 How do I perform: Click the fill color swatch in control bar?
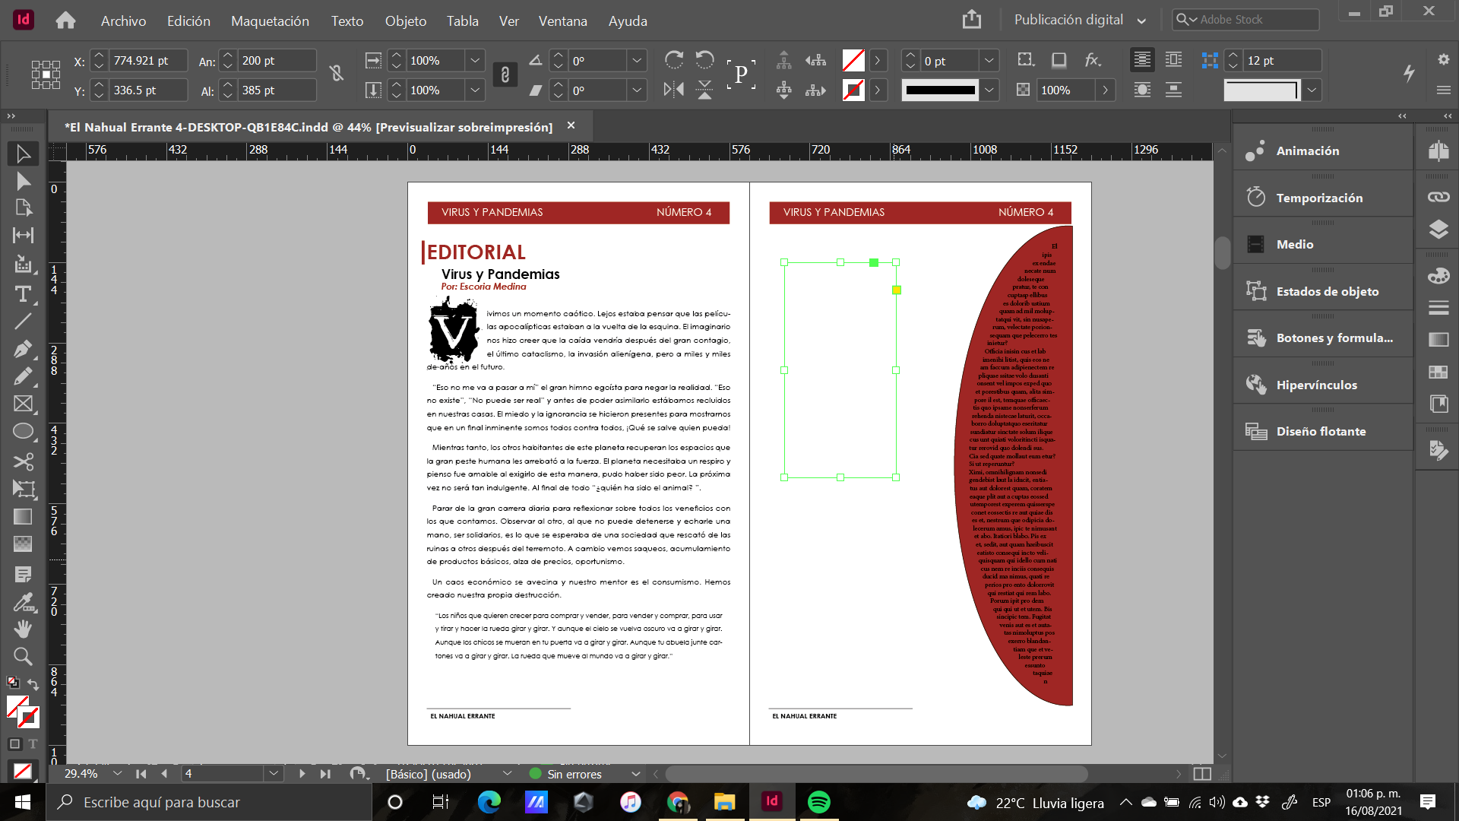tap(853, 60)
